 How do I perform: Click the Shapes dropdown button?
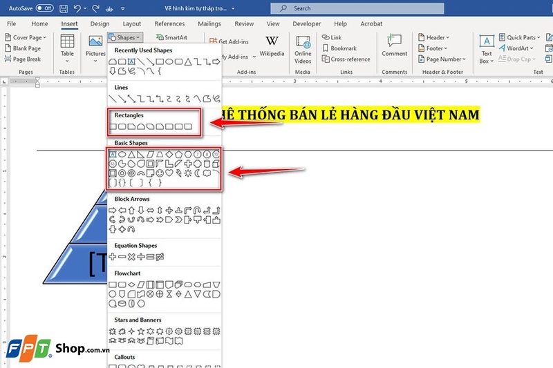125,37
